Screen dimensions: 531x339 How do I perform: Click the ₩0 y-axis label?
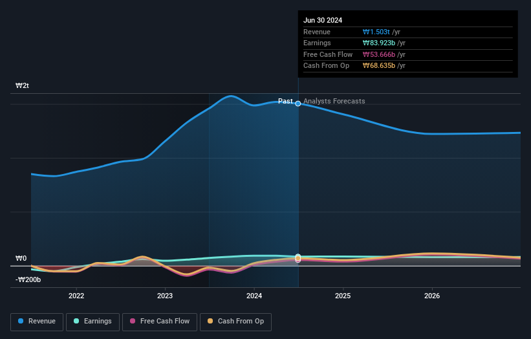tap(21, 258)
